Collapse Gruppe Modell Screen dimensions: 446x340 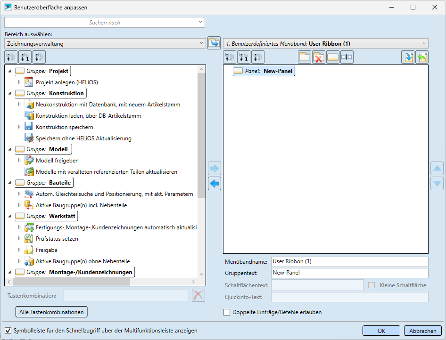10,149
